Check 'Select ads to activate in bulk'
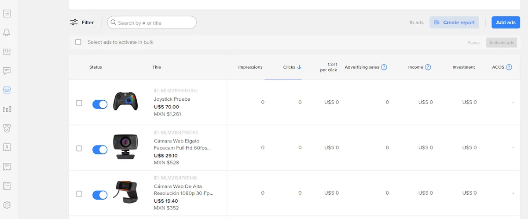This screenshot has width=528, height=219. click(78, 42)
